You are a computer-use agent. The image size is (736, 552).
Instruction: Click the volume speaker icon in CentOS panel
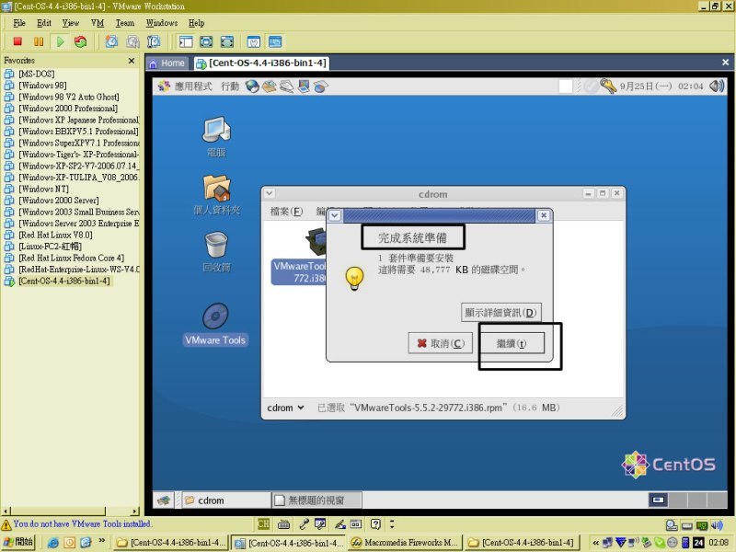click(x=717, y=86)
